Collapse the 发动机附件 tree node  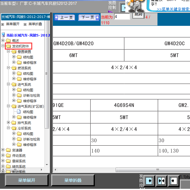coord(3,46)
